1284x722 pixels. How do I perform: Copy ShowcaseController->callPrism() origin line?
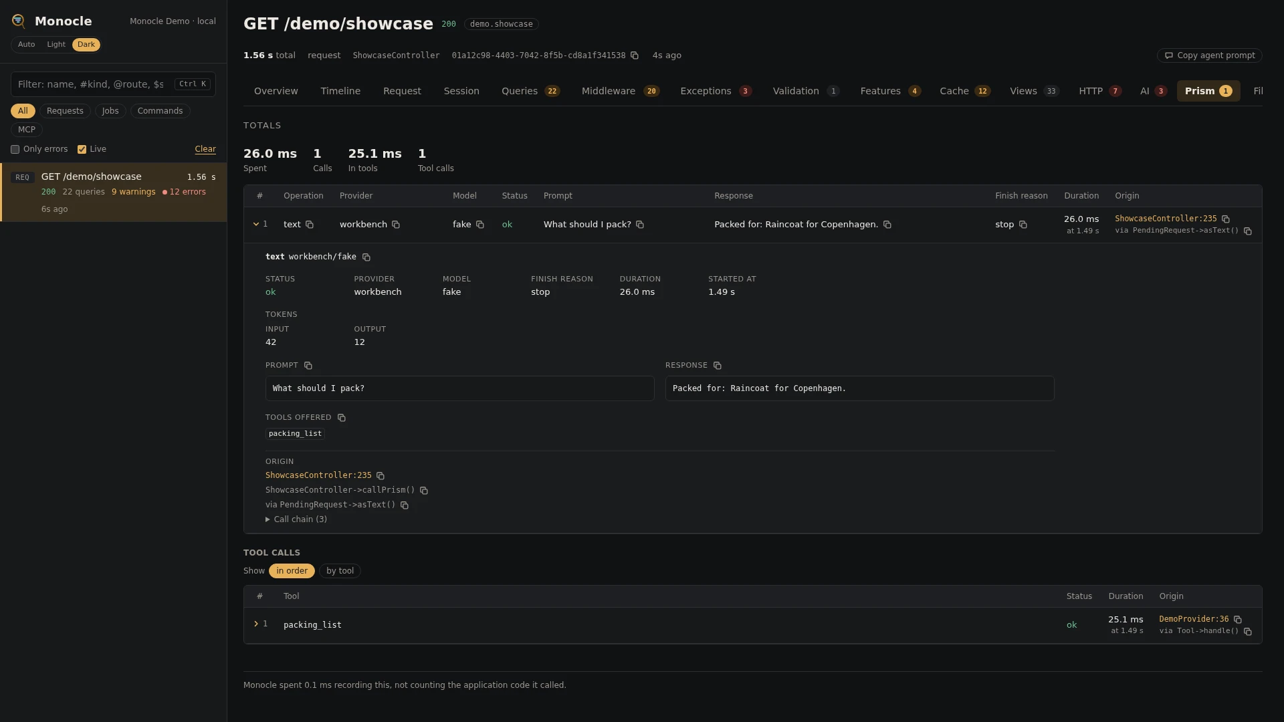pyautogui.click(x=424, y=491)
